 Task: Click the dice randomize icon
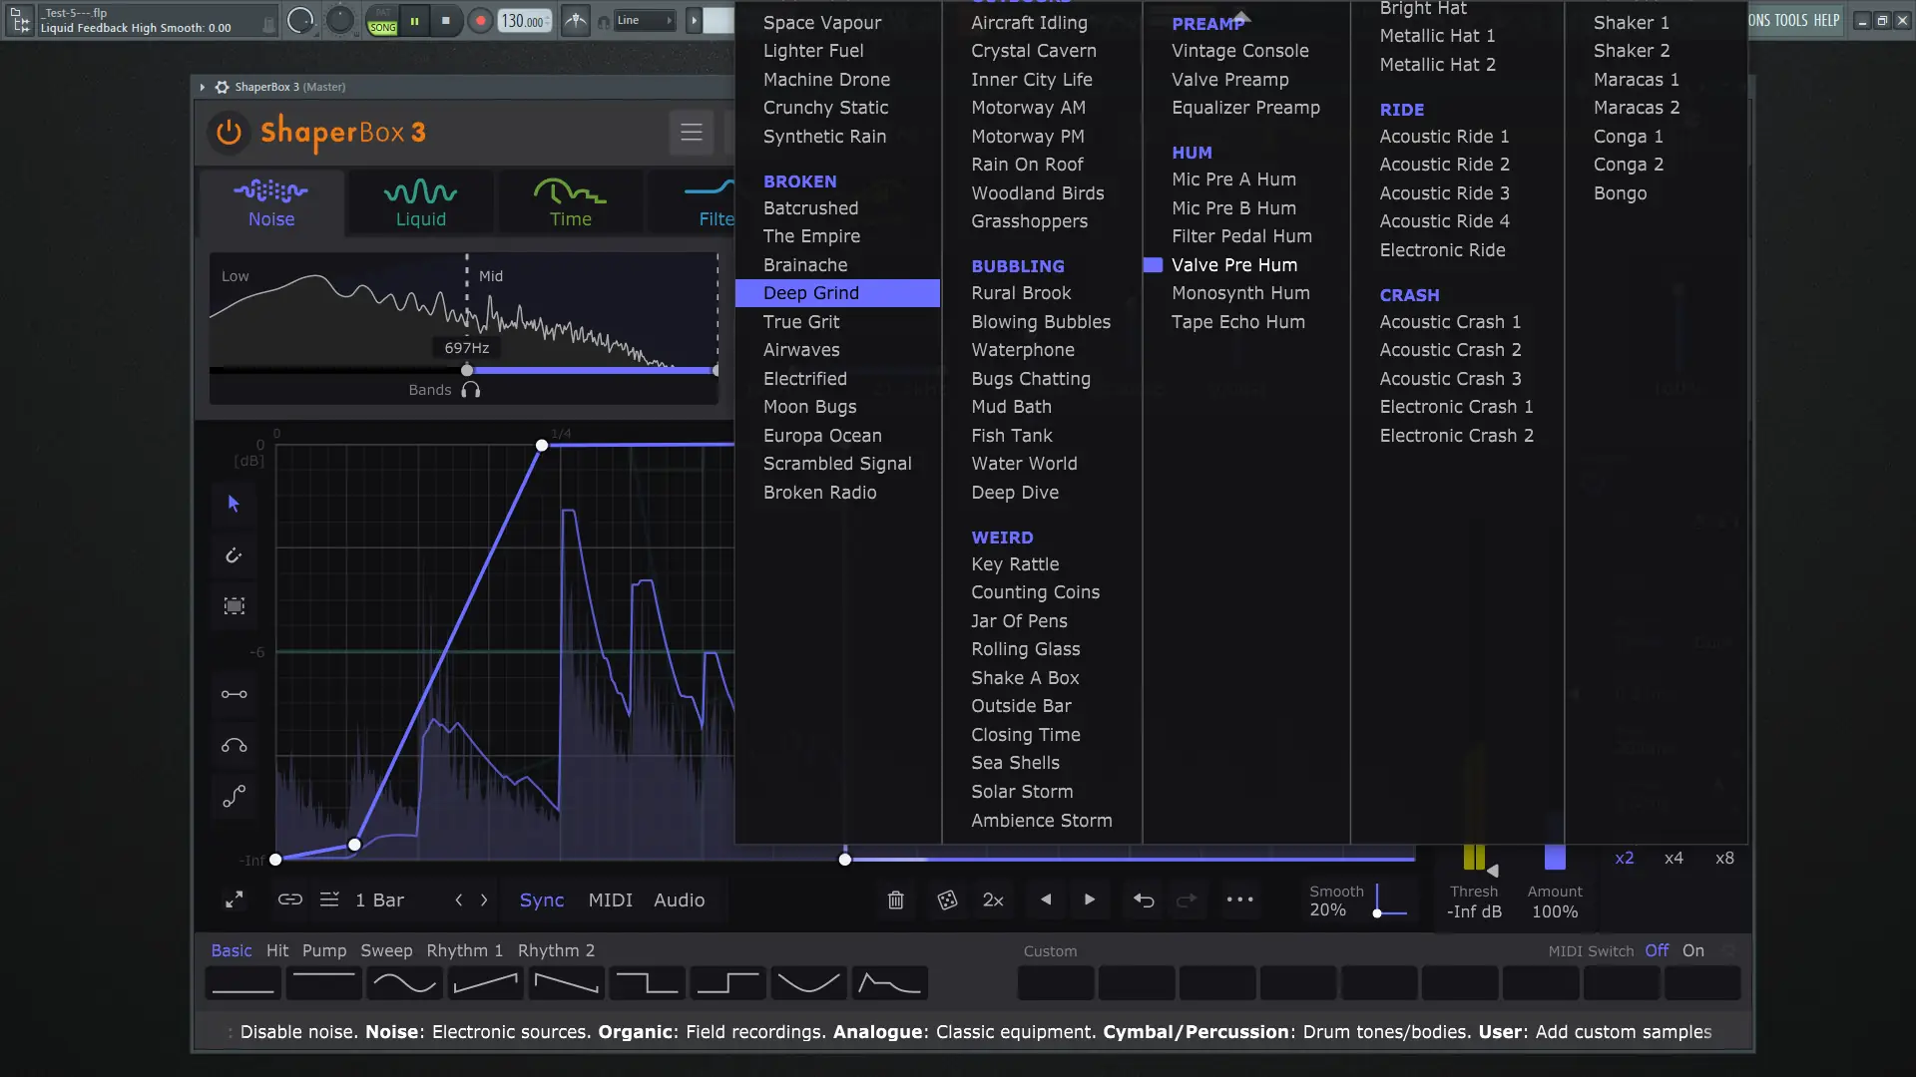(946, 899)
